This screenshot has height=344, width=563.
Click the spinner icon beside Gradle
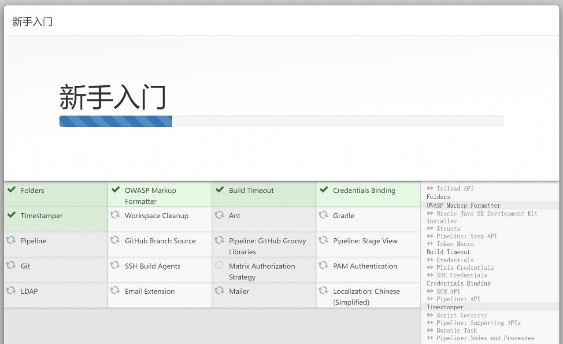tap(323, 215)
